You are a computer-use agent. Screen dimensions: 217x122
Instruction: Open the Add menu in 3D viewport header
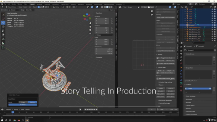[x=30, y=7]
